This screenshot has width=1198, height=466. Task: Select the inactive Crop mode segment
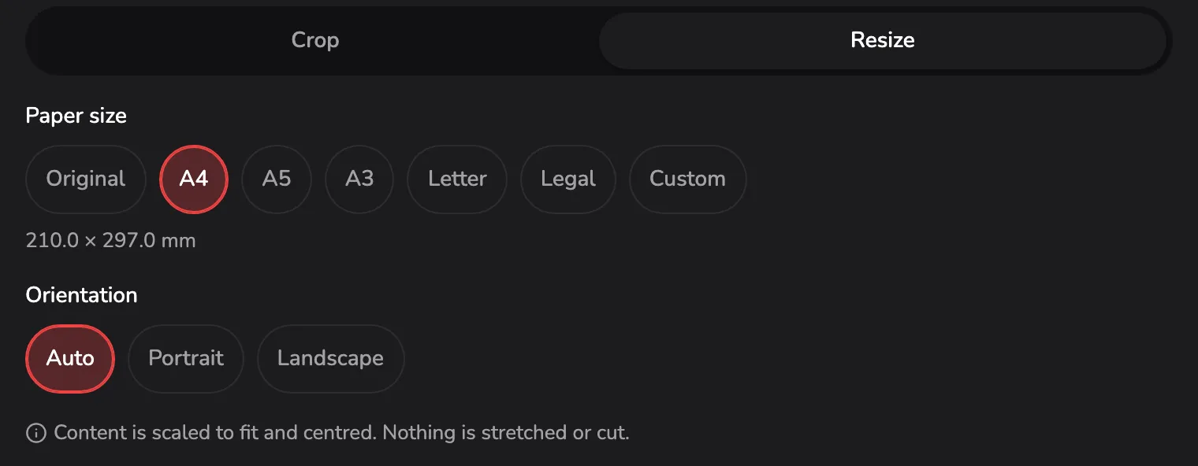(x=315, y=40)
